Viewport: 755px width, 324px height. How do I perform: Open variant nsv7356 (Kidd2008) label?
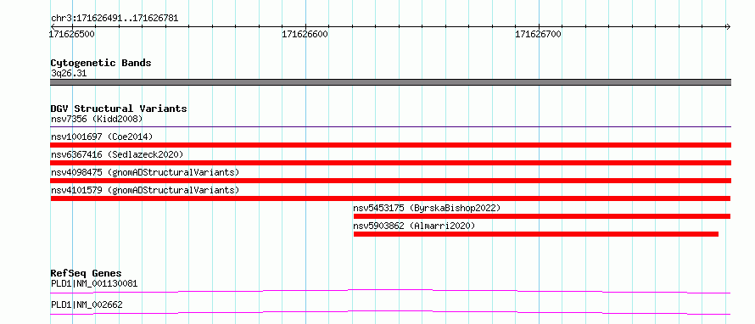point(97,119)
